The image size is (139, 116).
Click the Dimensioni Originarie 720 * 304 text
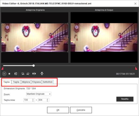pyautogui.click(x=20, y=89)
